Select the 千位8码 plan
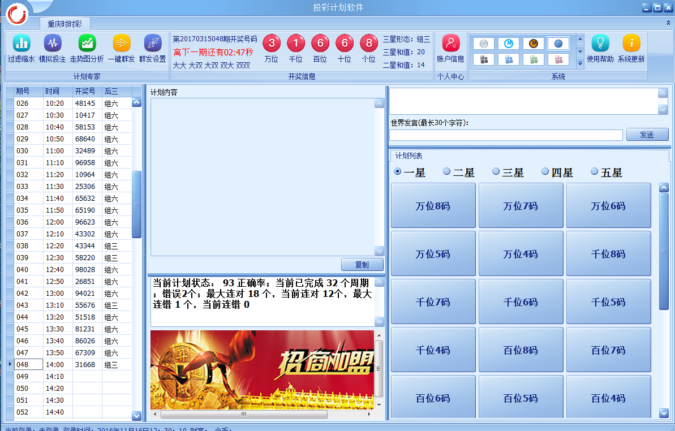This screenshot has height=431, width=675. [x=609, y=254]
